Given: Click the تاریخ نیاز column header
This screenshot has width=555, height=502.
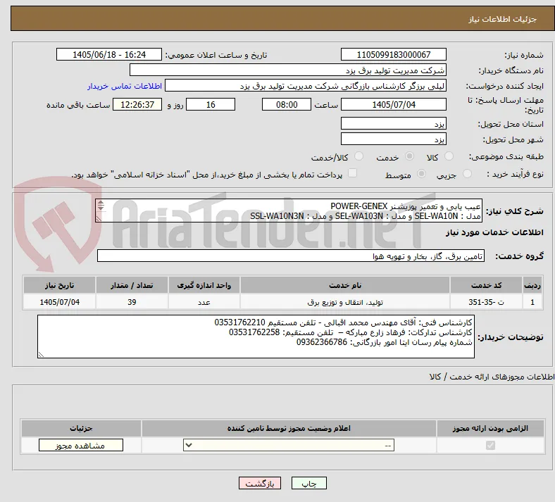Looking at the screenshot, I should click(59, 285).
